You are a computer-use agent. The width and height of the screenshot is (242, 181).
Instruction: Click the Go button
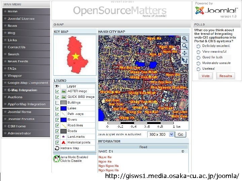[x=180, y=134]
